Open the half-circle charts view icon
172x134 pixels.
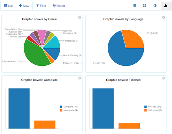pos(155,5)
